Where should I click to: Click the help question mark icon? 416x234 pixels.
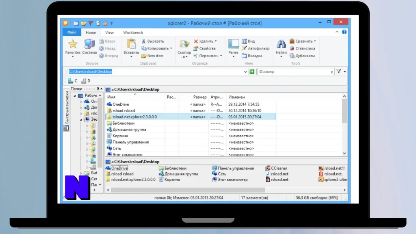[x=344, y=32]
